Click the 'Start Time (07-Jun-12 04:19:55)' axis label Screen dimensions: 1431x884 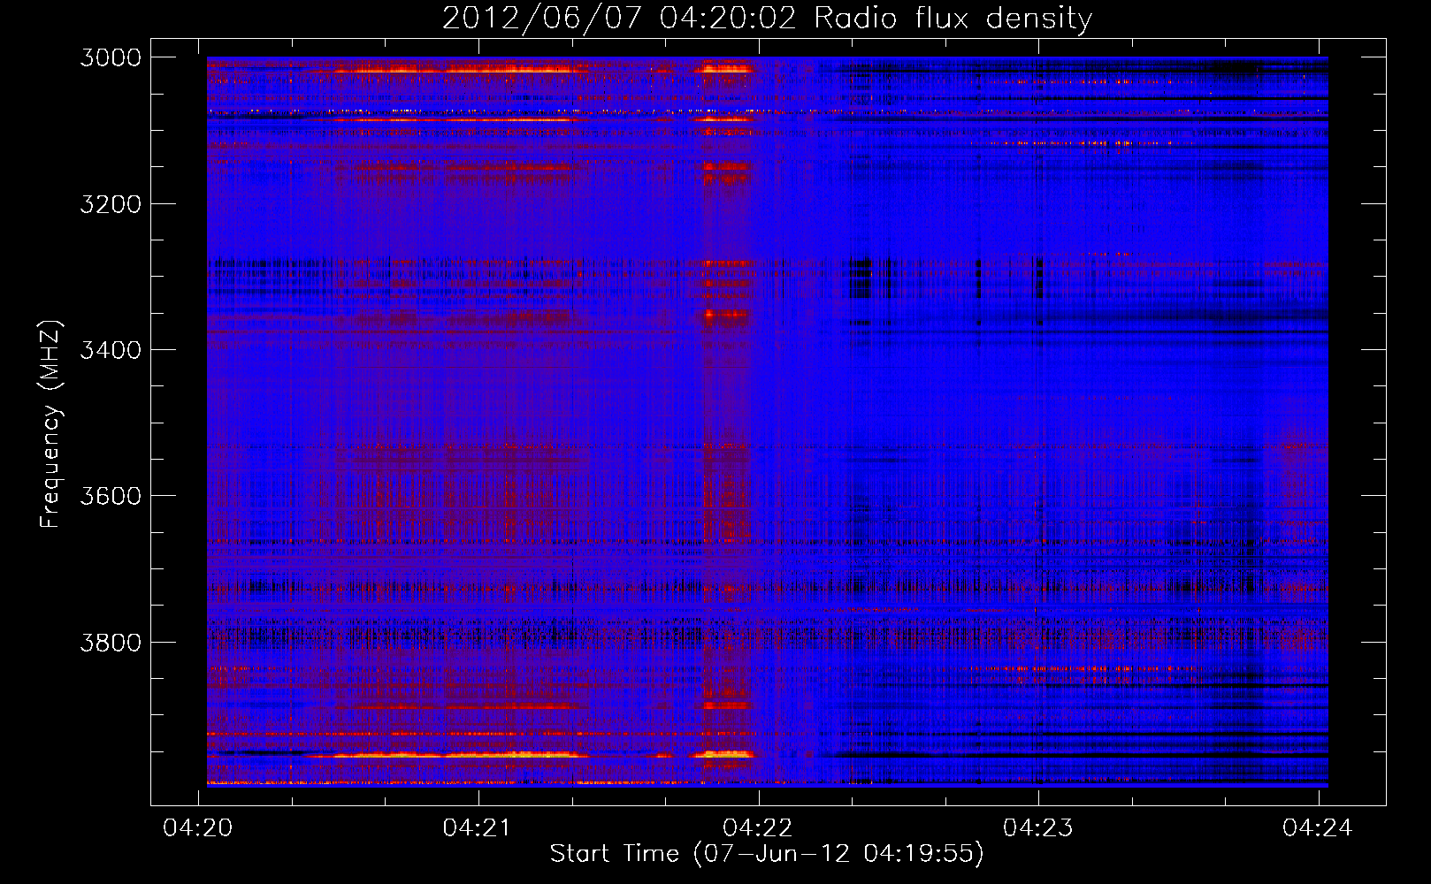point(767,854)
